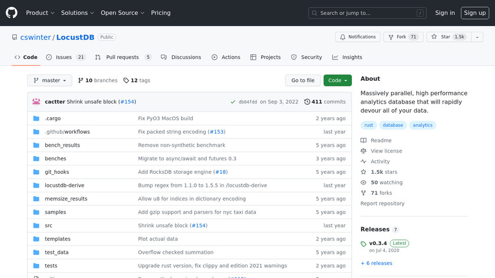Open commit hash db04fdd
The height and width of the screenshot is (278, 495).
248,102
